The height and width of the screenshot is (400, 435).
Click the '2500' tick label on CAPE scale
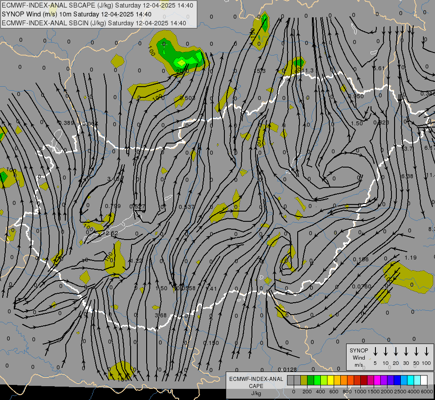pos(400,392)
